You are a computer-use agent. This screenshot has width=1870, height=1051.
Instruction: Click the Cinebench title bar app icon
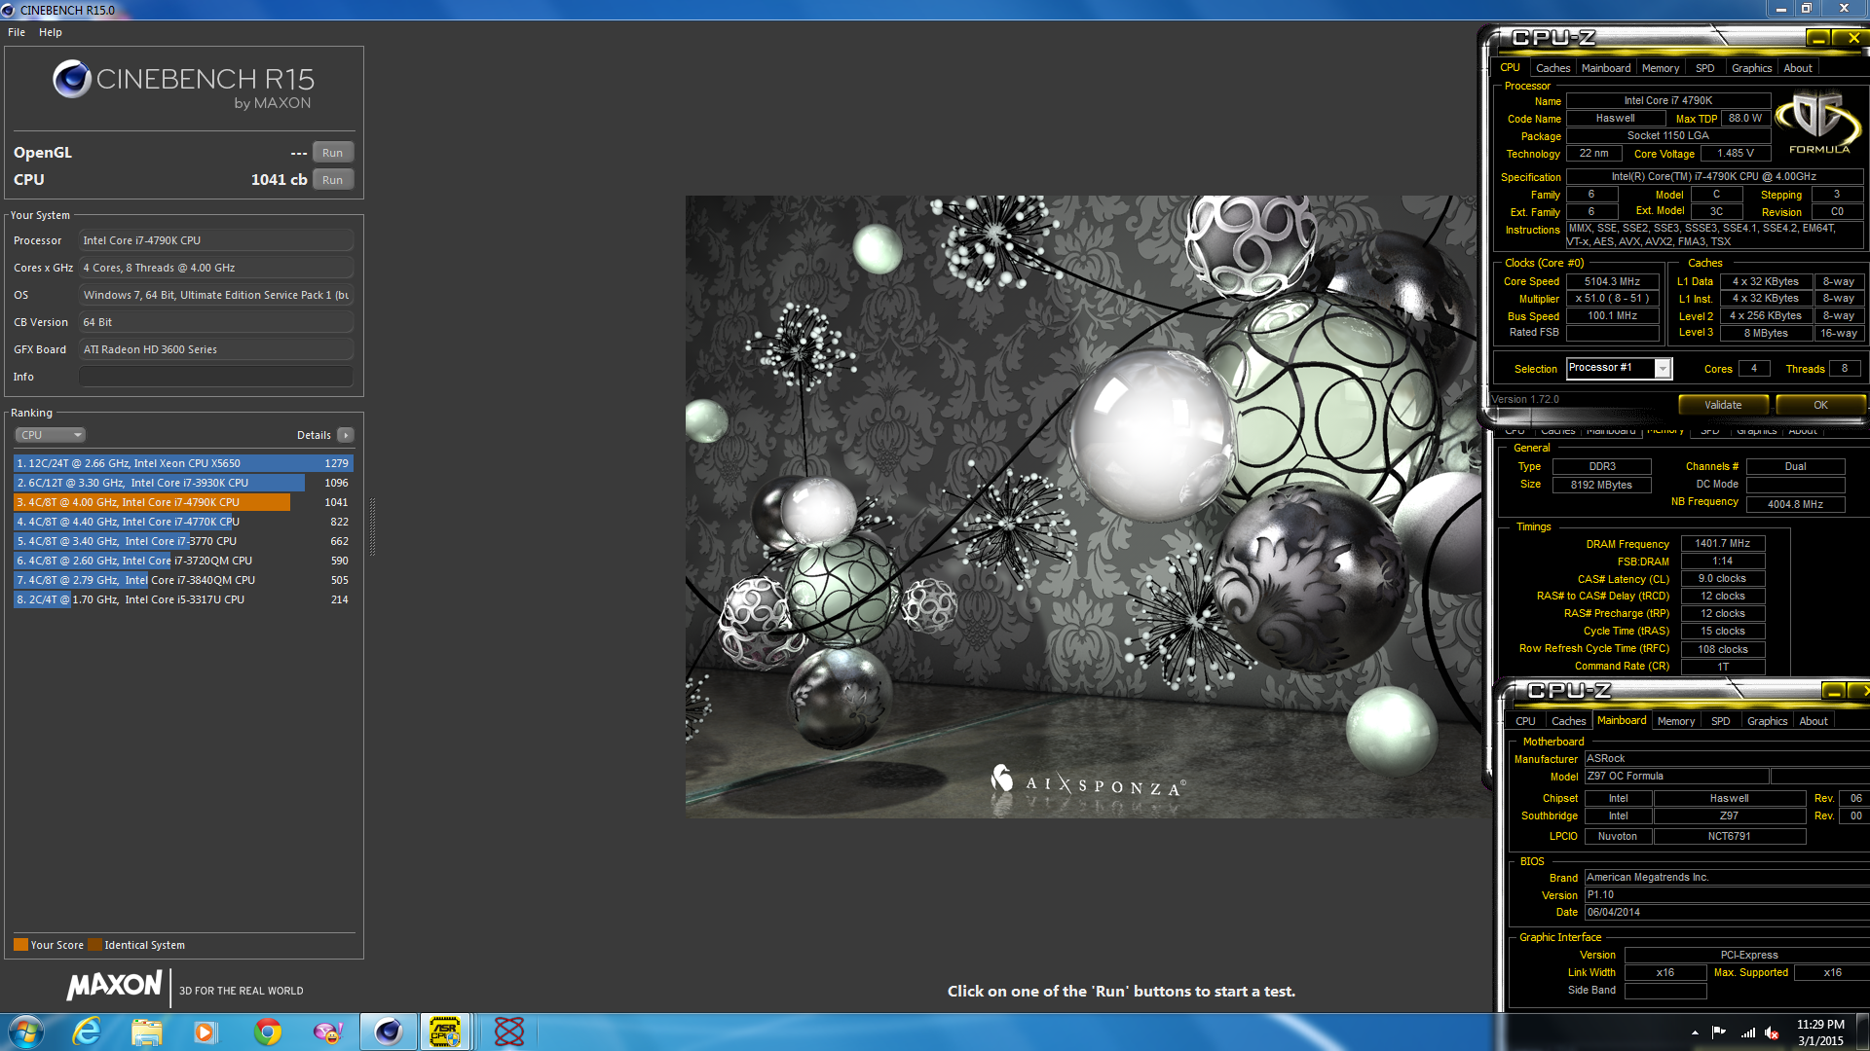(9, 10)
